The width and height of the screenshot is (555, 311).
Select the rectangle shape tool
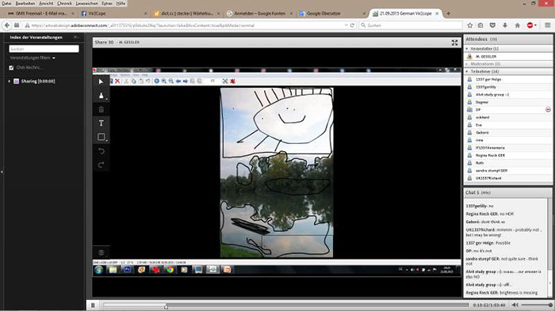tap(101, 137)
